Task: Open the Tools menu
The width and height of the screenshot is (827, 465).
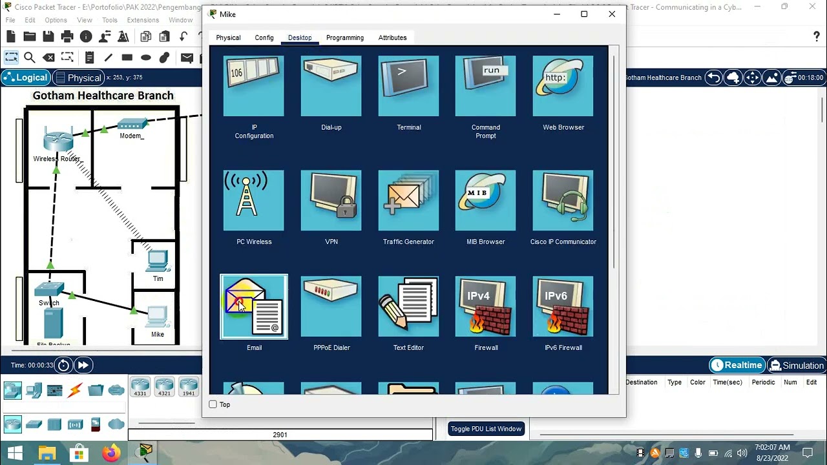Action: click(x=110, y=20)
